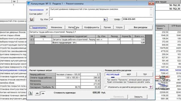
Task: Click the Всего ч-ч column header
Action: [x=139, y=36]
